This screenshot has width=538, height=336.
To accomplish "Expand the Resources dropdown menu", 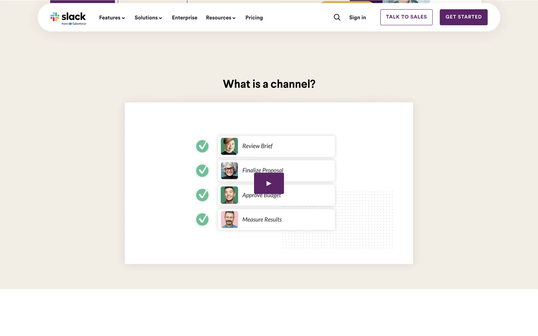I will 221,18.
